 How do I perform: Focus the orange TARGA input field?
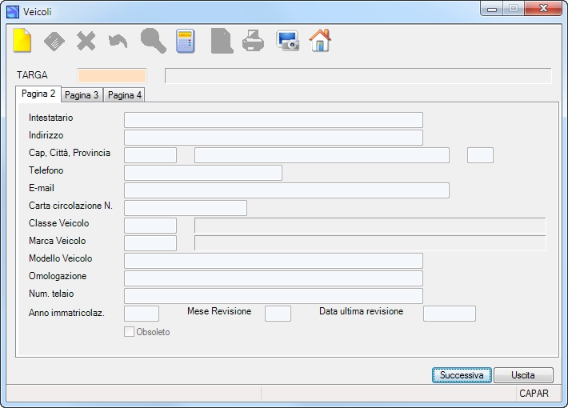[112, 76]
